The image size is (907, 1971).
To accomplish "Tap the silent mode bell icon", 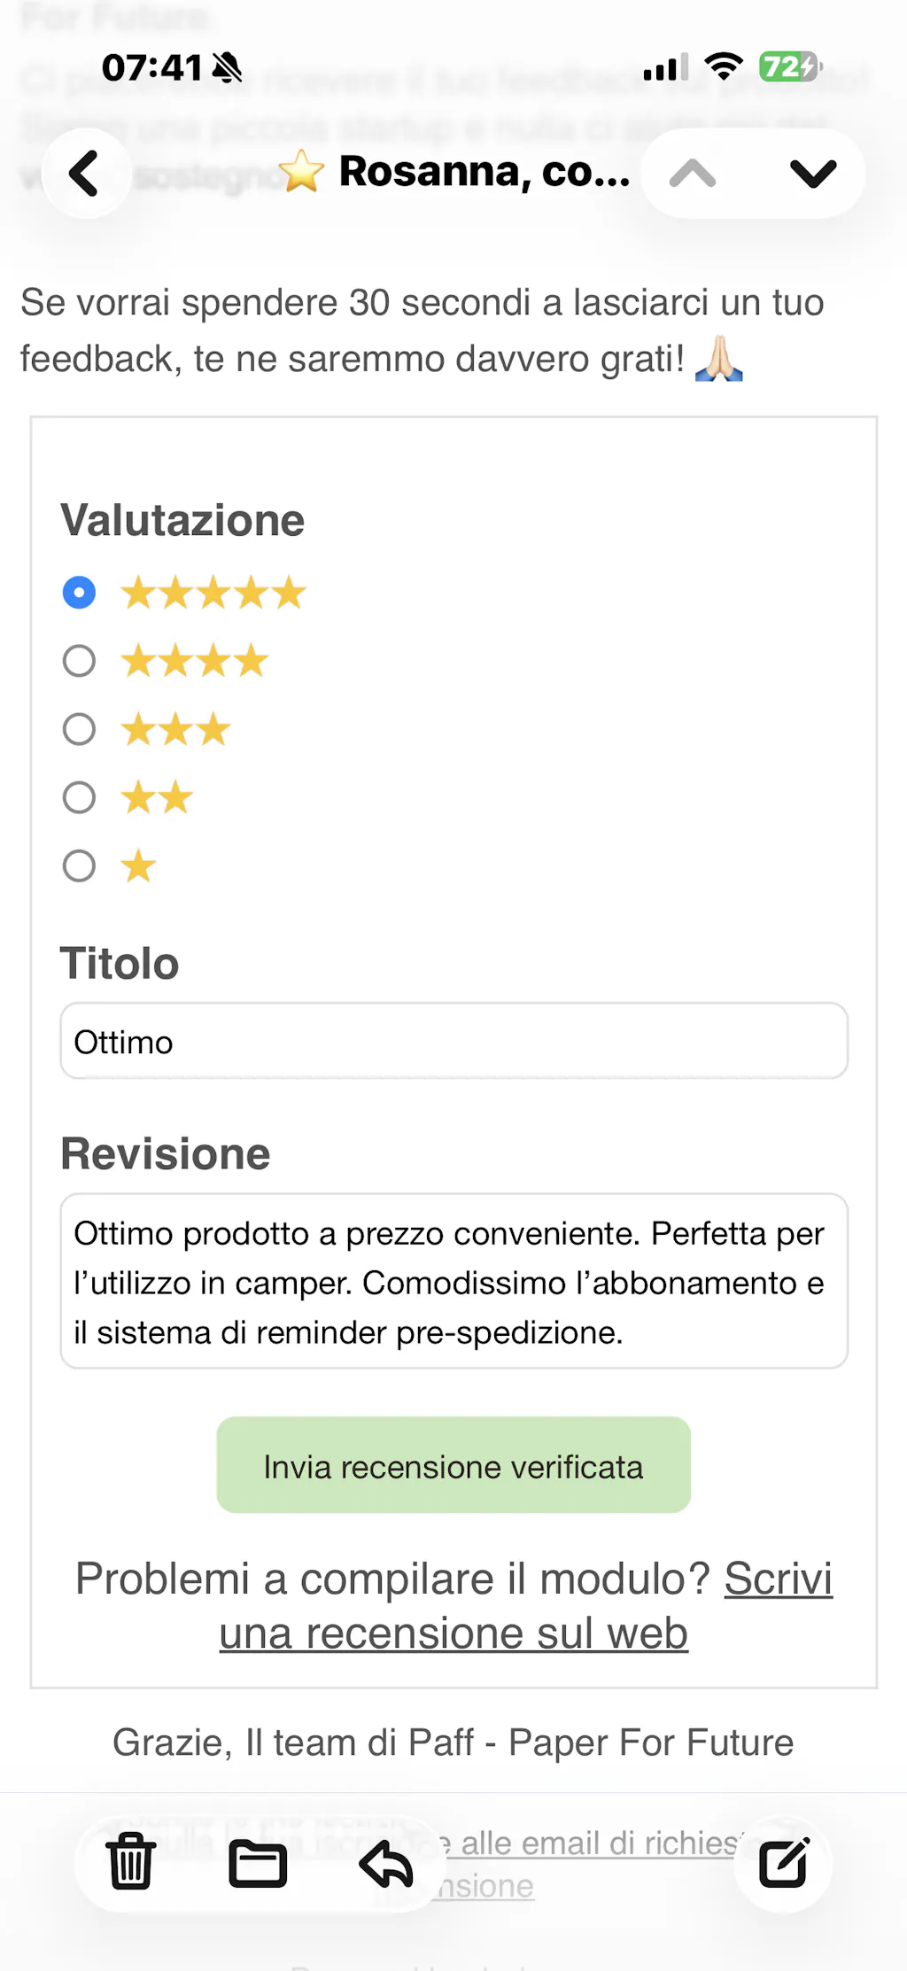I will tap(228, 67).
